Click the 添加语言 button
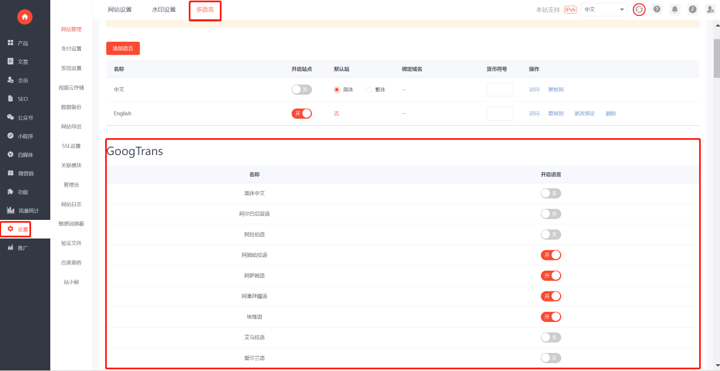The image size is (720, 371). point(123,48)
